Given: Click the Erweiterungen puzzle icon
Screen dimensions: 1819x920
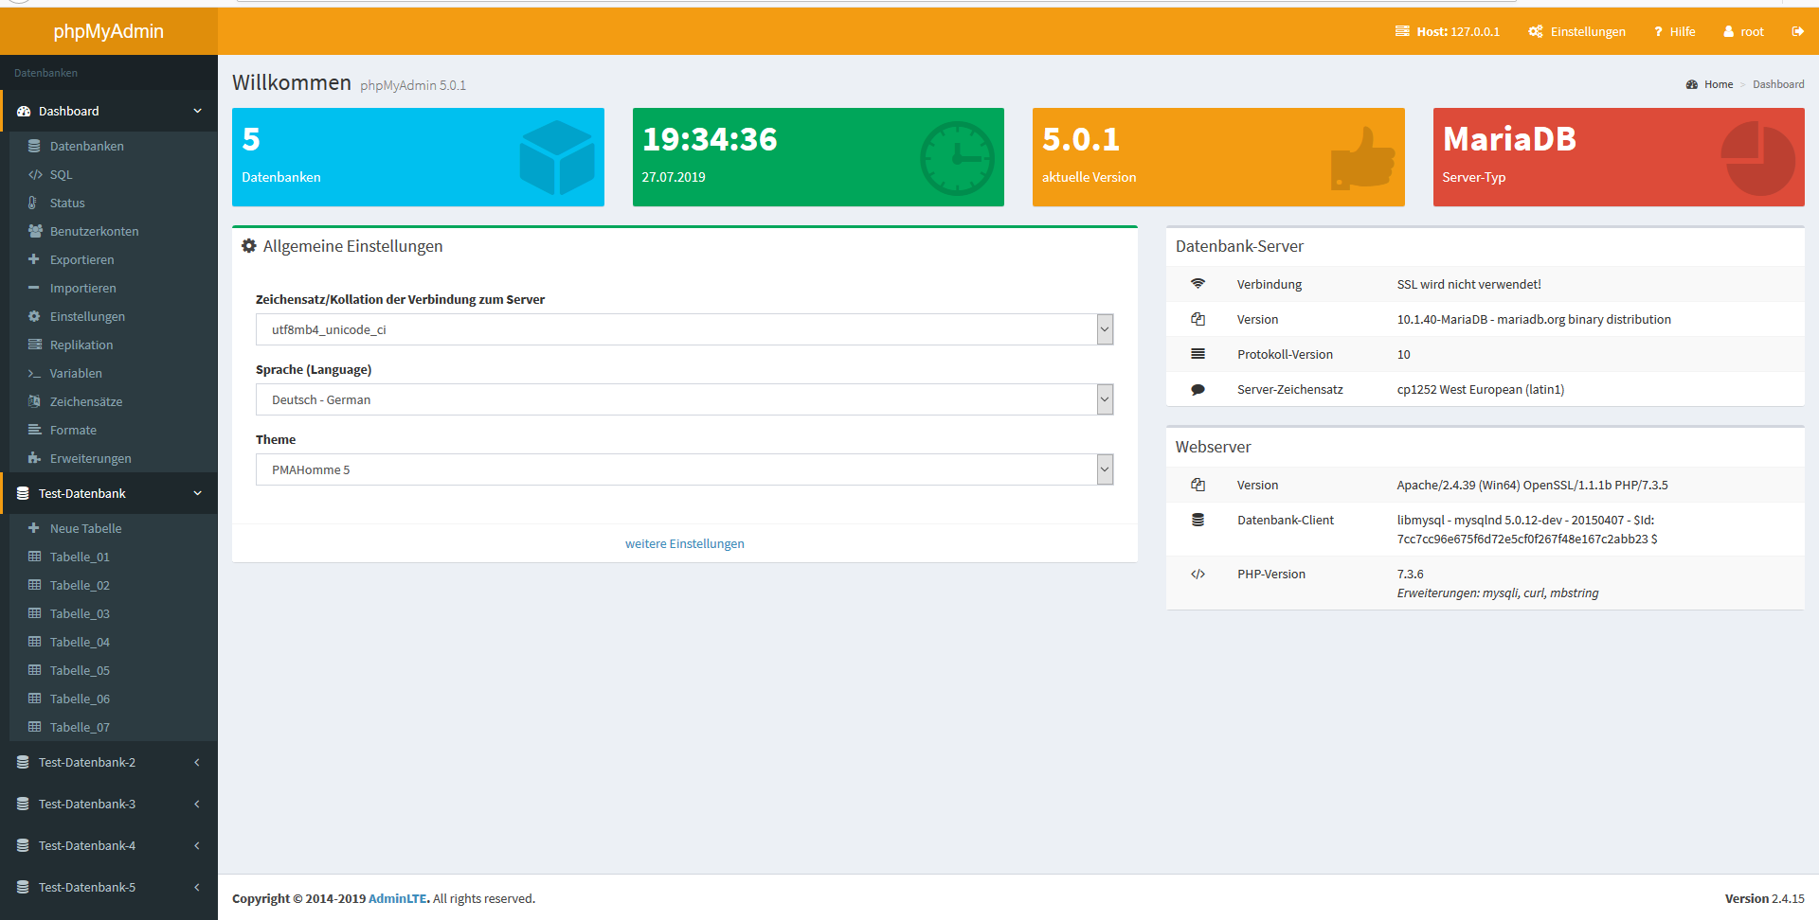Looking at the screenshot, I should [x=34, y=458].
